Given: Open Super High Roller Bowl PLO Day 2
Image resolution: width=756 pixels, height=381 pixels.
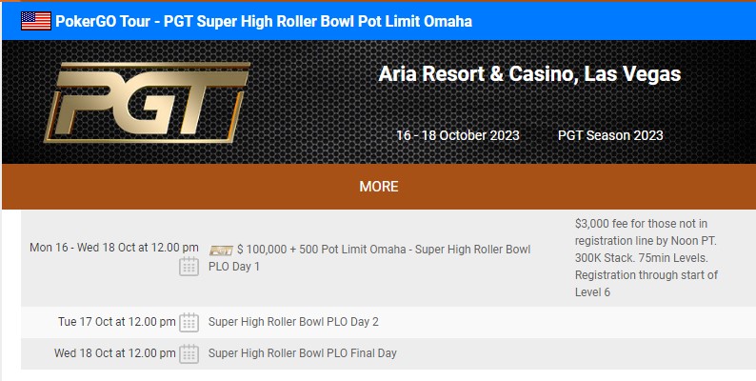Looking at the screenshot, I should 293,322.
